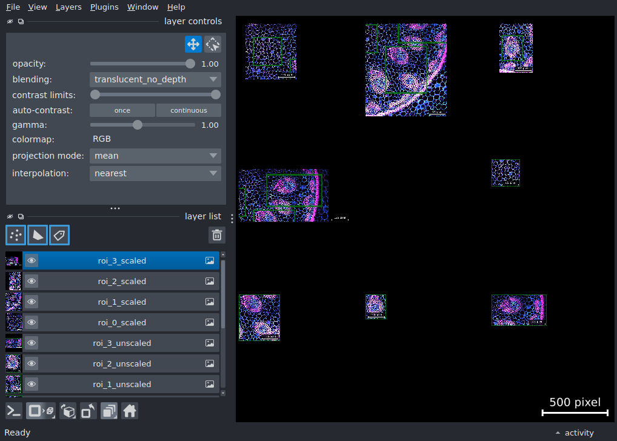The height and width of the screenshot is (441, 617).
Task: Open the Plugins menu
Action: pos(104,7)
